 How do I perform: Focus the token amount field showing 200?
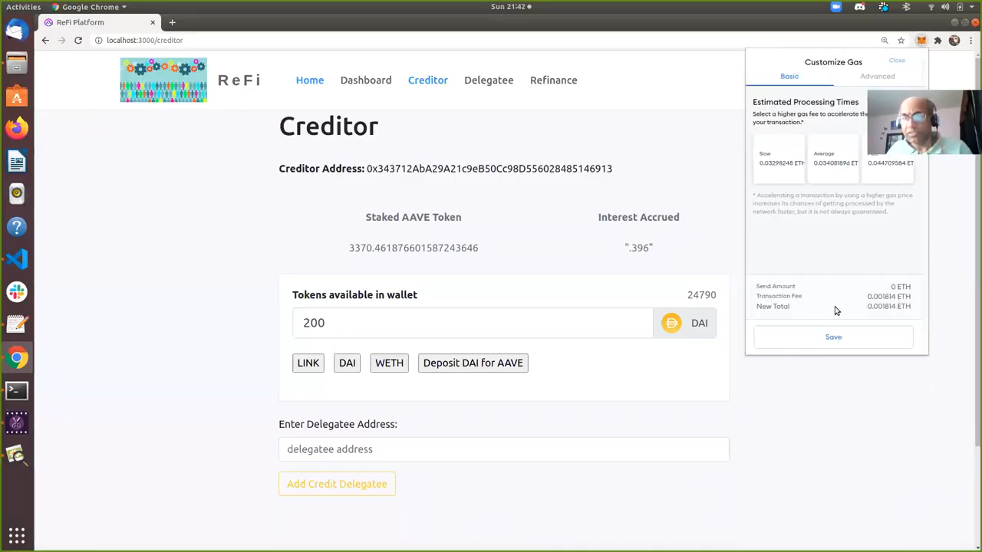click(473, 323)
